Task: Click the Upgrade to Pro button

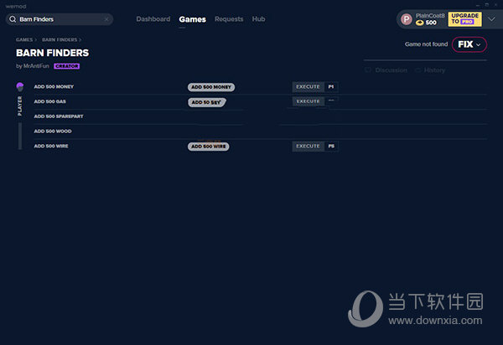Action: [464, 19]
